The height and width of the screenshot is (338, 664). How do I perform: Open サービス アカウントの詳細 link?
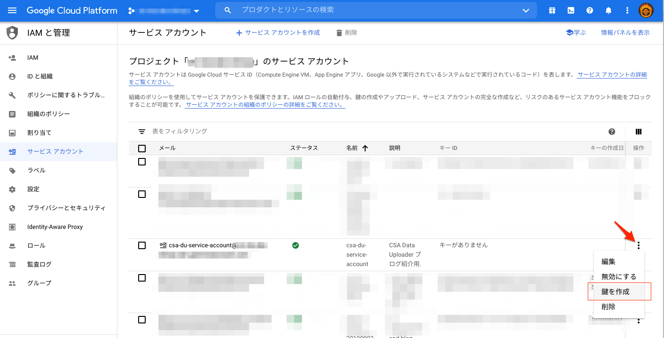(x=612, y=75)
